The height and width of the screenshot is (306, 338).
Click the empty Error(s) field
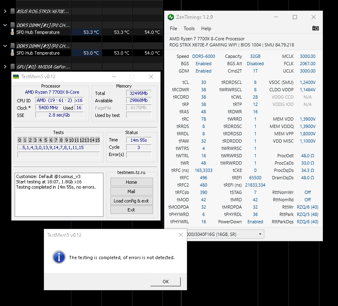tap(138, 154)
